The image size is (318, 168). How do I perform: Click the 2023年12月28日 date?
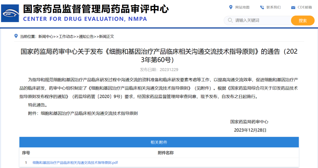250,130
